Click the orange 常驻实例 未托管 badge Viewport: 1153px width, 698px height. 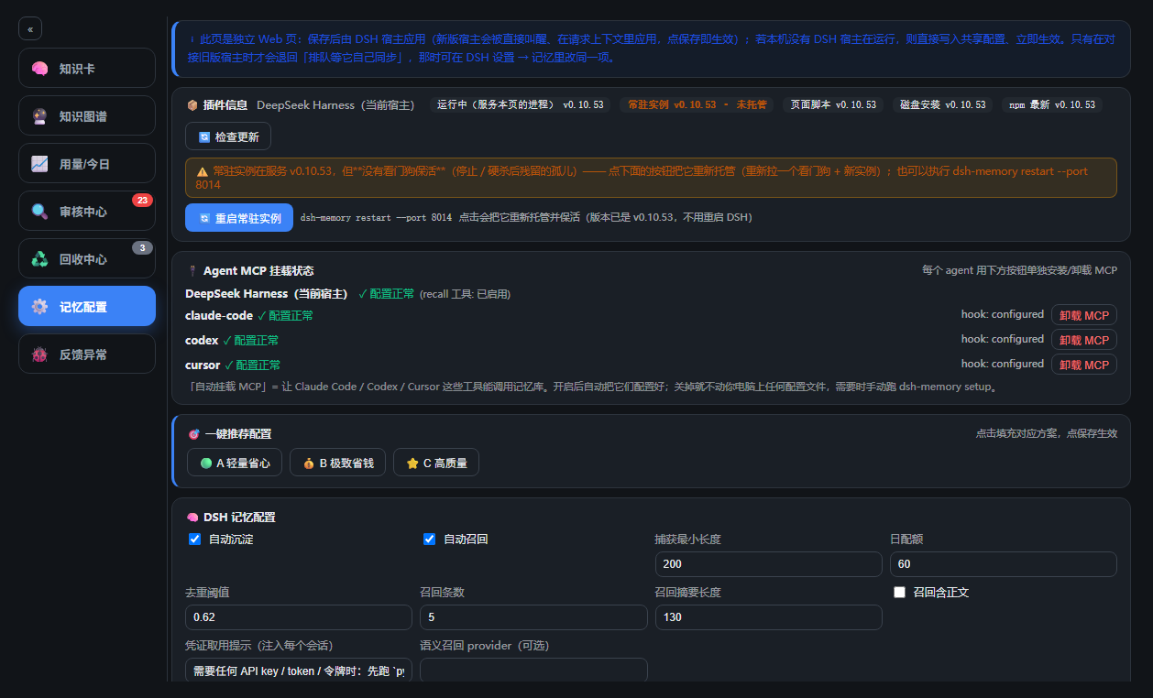[x=697, y=104]
